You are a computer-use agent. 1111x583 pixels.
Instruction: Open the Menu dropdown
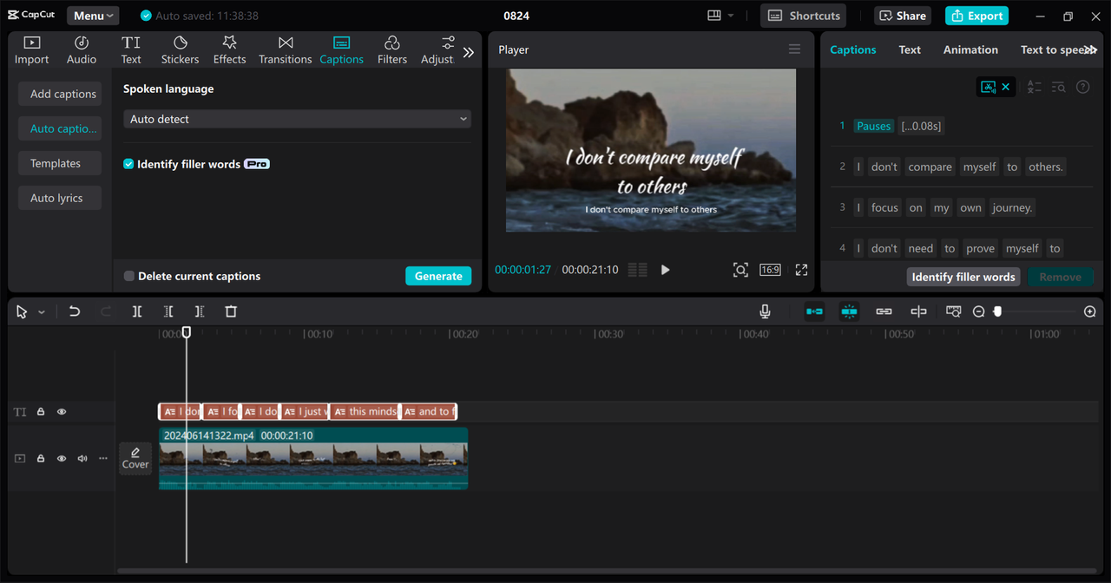click(x=93, y=16)
